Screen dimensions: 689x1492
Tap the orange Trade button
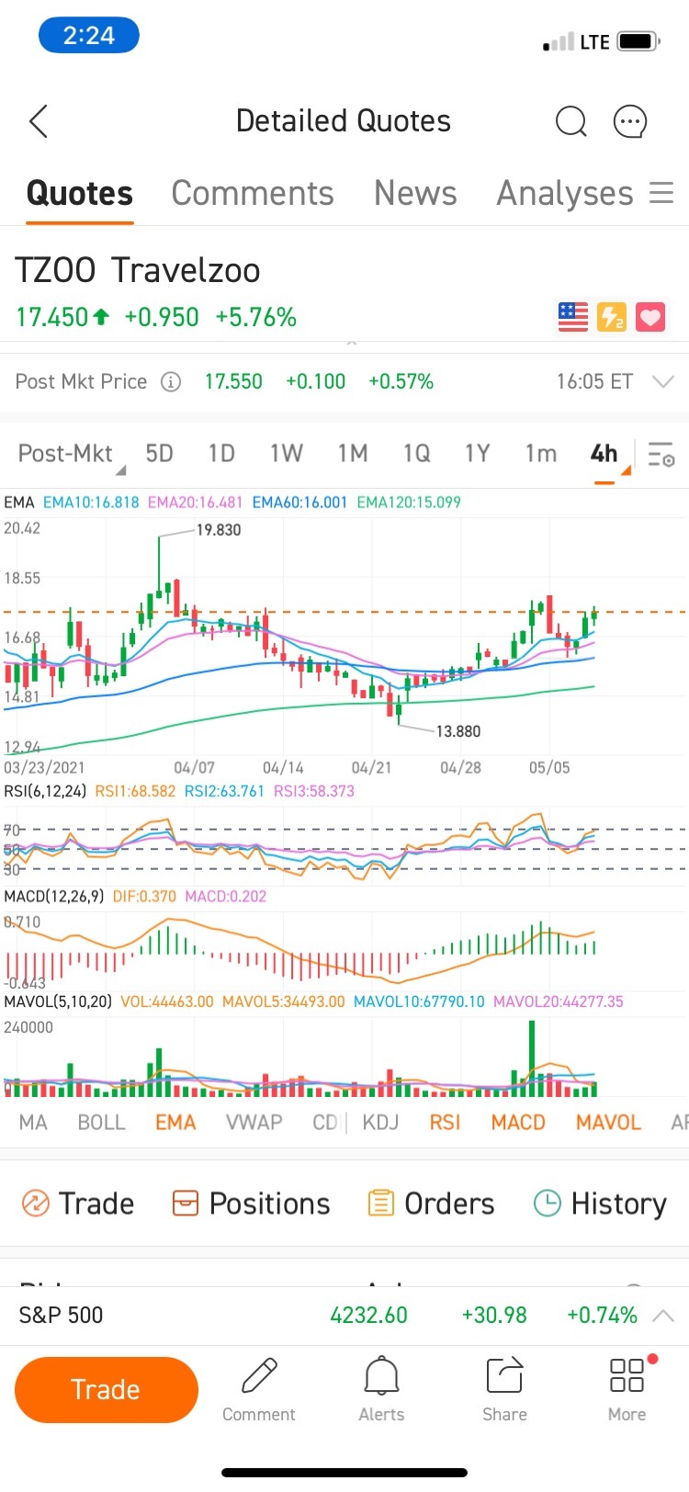pos(107,1390)
